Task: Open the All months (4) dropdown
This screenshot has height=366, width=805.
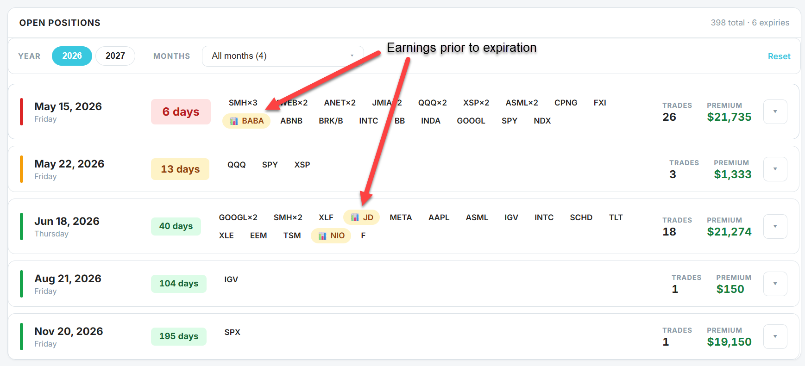Action: click(x=283, y=56)
